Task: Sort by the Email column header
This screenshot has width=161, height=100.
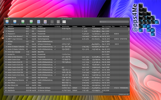Action: [x=96, y=26]
